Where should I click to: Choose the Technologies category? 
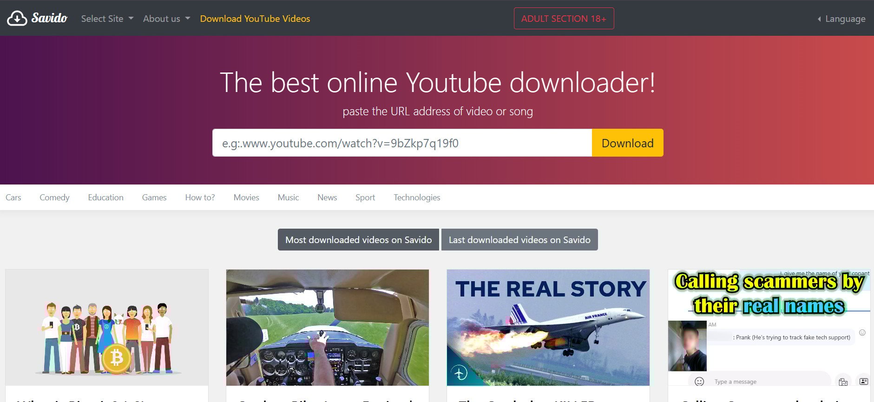pyautogui.click(x=417, y=198)
